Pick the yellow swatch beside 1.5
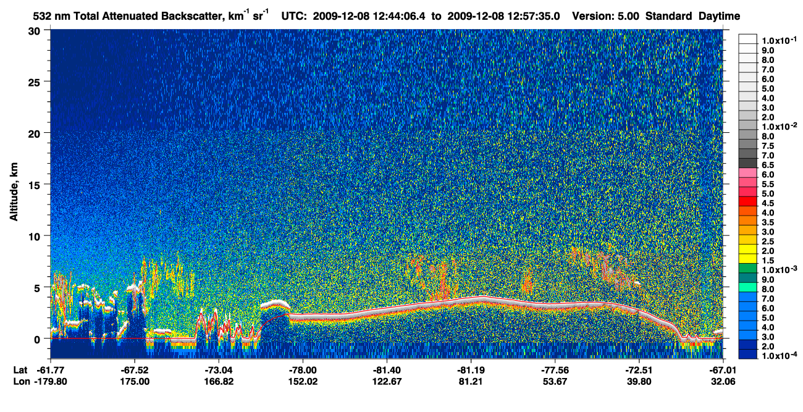 pyautogui.click(x=748, y=259)
